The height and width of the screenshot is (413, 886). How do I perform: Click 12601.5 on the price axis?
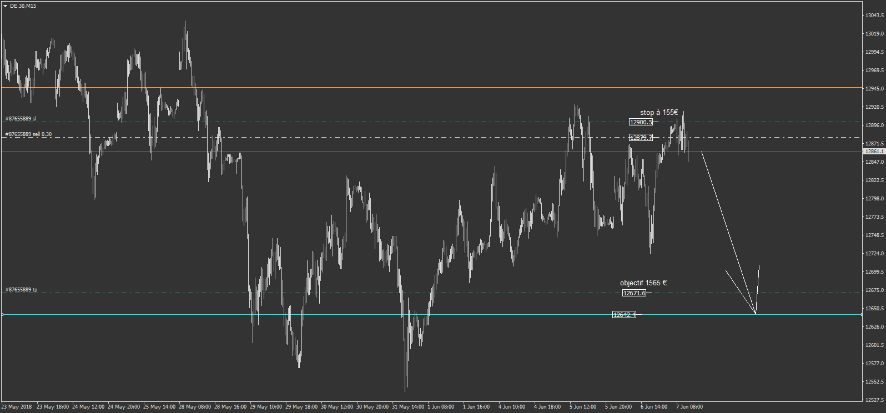click(874, 345)
